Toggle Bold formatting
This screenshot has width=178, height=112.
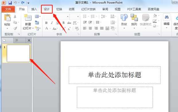(46, 23)
